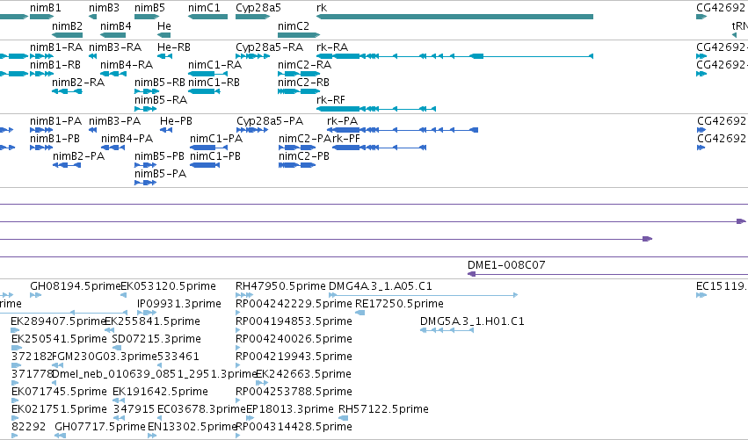This screenshot has width=748, height=440.
Task: Click the nimB3 gene label
Action: pyautogui.click(x=104, y=8)
